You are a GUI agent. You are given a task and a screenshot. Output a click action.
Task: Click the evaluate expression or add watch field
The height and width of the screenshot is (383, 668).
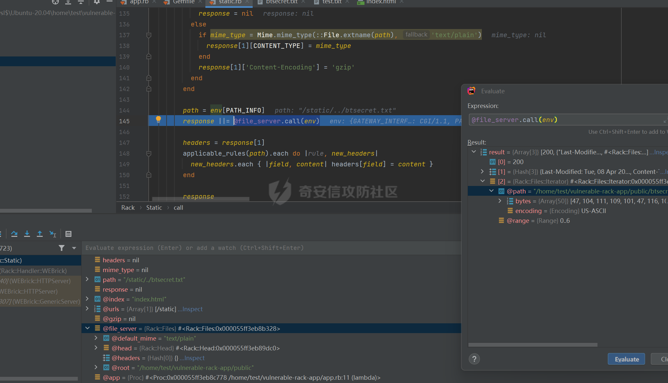pyautogui.click(x=271, y=248)
